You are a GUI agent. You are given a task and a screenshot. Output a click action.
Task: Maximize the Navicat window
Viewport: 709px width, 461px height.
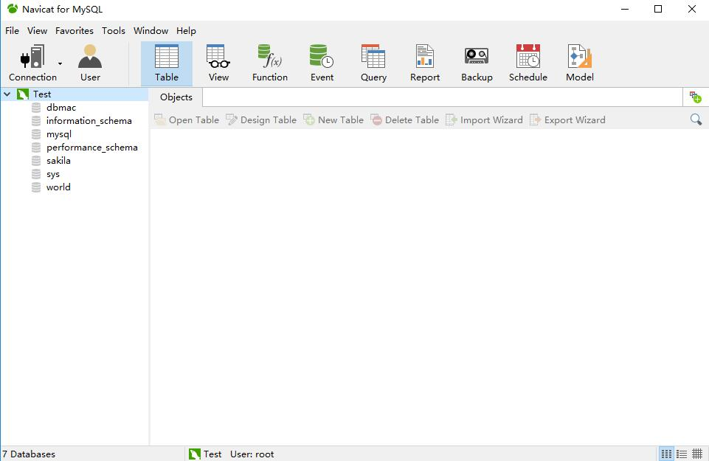pyautogui.click(x=658, y=9)
